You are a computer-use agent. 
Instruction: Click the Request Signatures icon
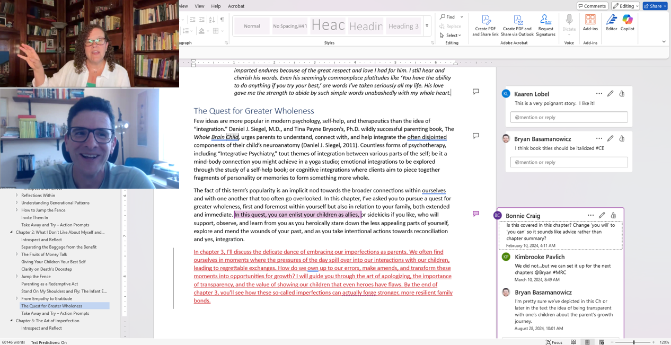[x=545, y=20]
